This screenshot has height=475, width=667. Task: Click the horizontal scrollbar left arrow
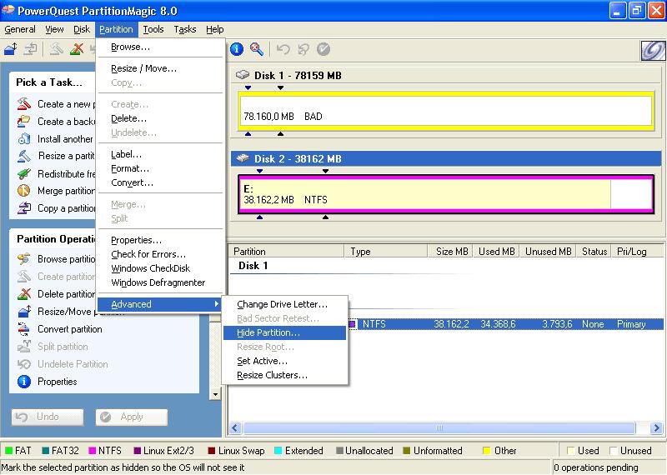pyautogui.click(x=235, y=427)
